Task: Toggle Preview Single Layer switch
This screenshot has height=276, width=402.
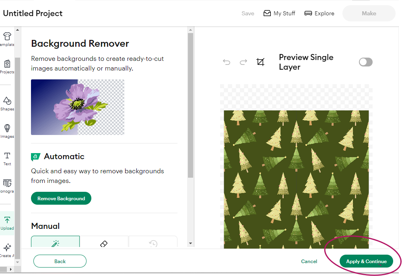Action: coord(365,62)
